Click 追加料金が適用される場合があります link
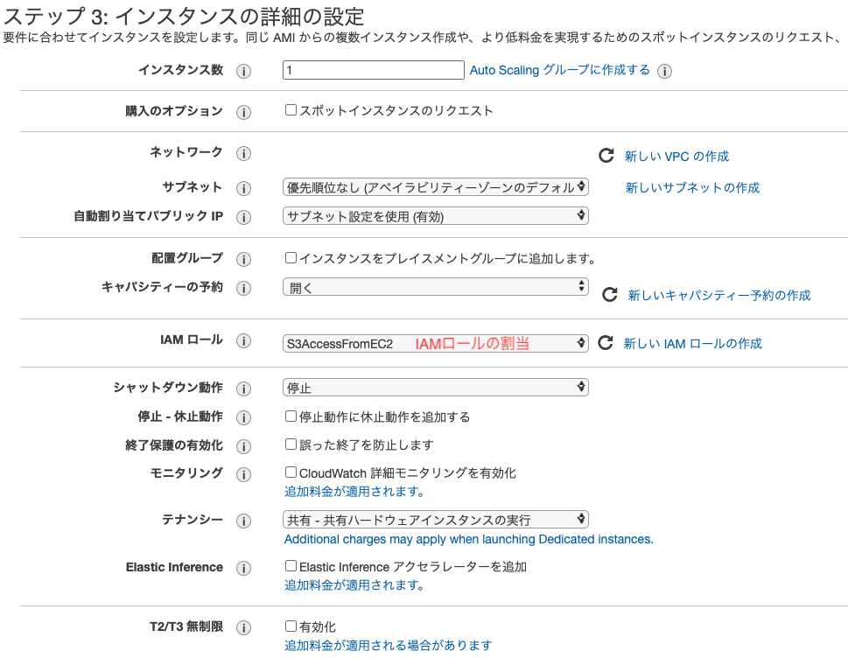Viewport: 848px width, 665px height. tap(389, 645)
